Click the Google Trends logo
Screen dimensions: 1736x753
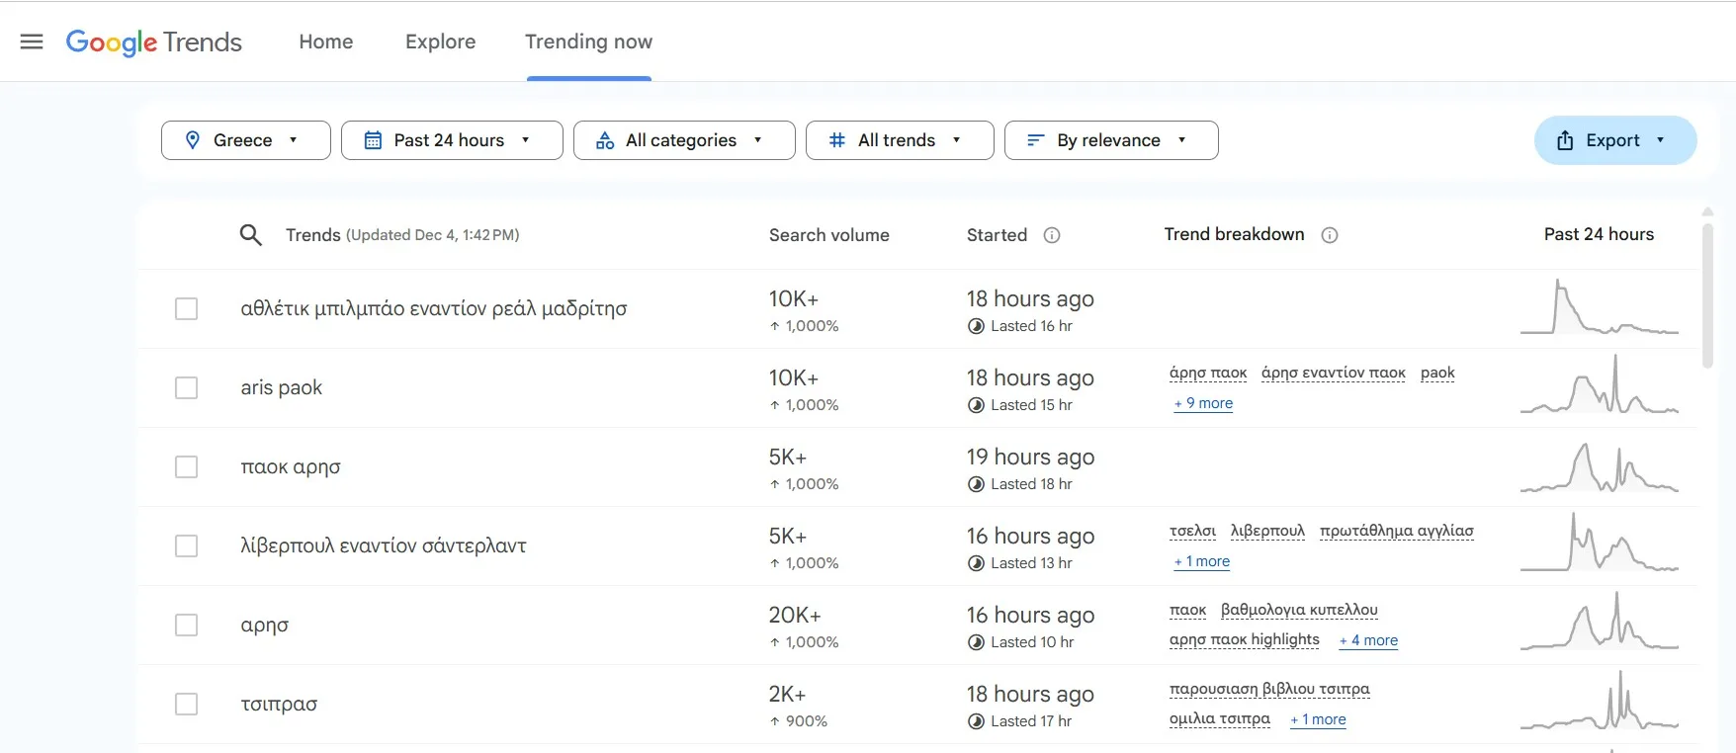(154, 42)
